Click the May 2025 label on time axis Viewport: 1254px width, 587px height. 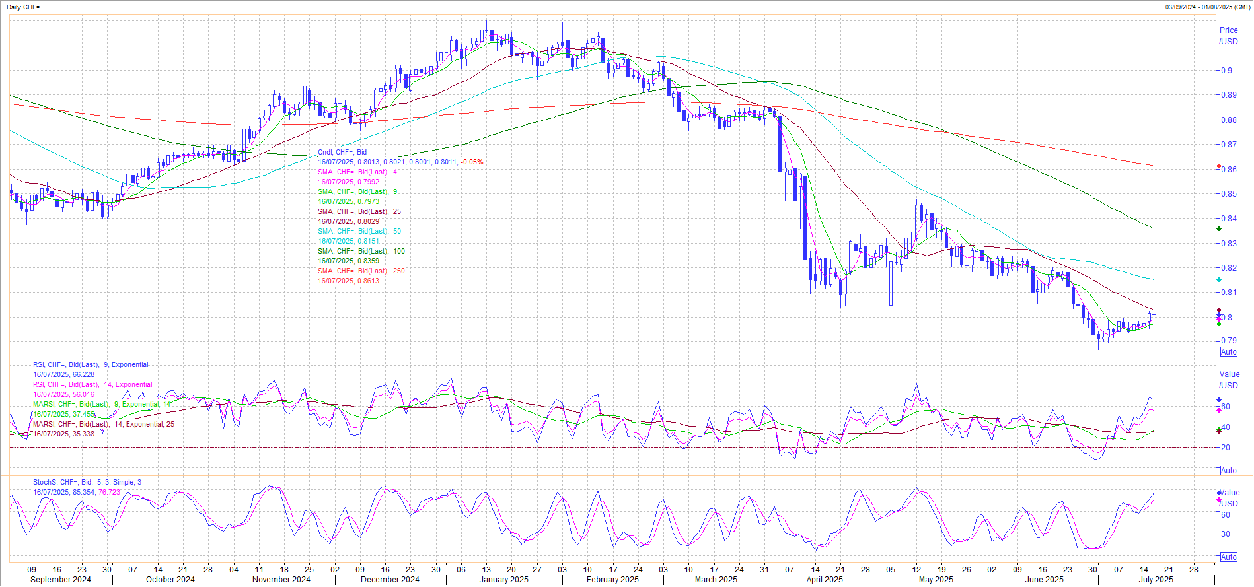coord(936,580)
